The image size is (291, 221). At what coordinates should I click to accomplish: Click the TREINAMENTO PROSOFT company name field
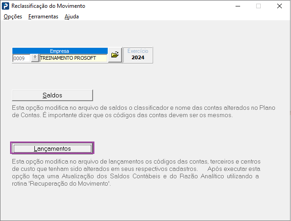73,58
